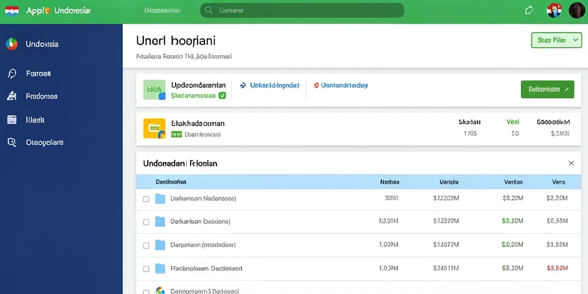Click the flag logo icon in top-left header
Viewport: 588px width, 294px height.
[x=11, y=10]
